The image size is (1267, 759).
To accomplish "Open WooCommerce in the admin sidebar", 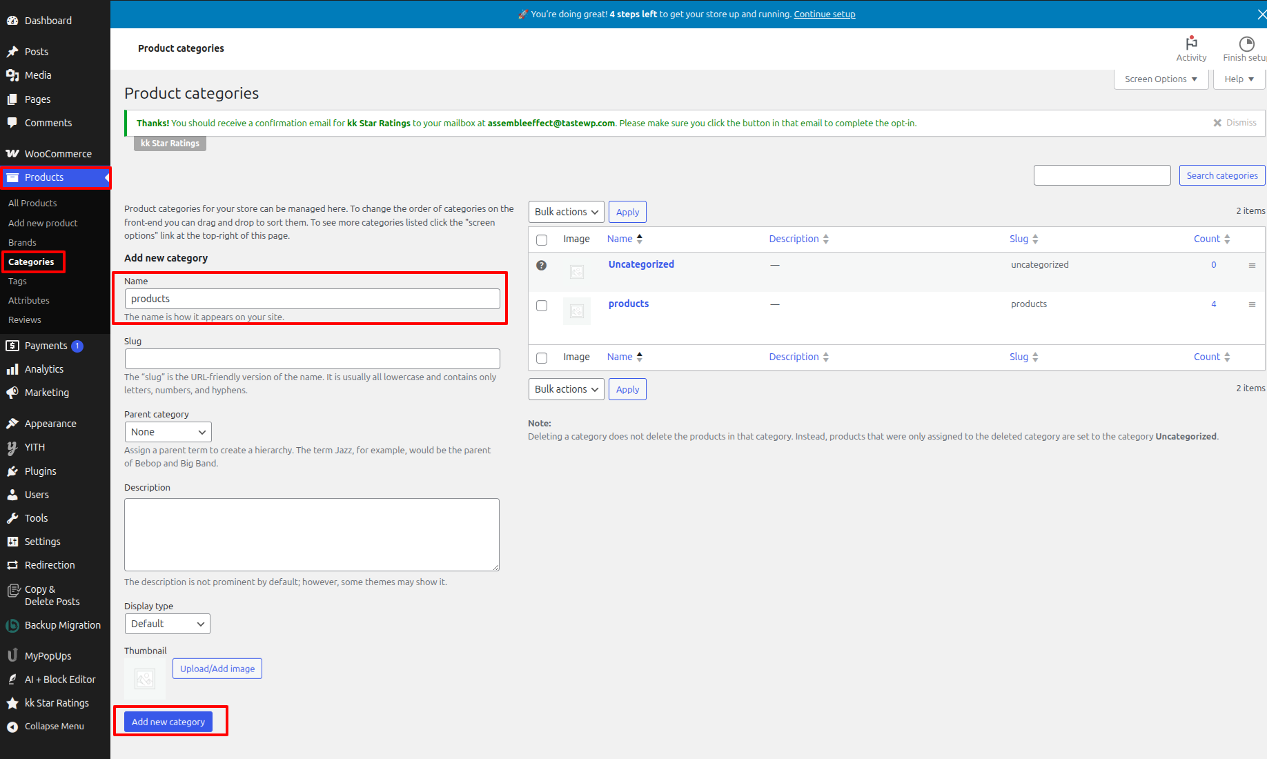I will (57, 154).
